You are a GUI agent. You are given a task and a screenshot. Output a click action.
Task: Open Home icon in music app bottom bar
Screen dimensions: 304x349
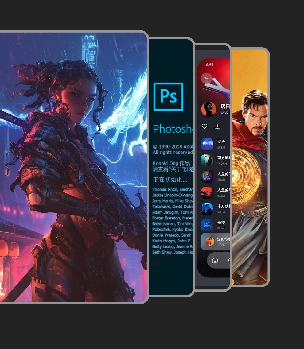215,260
